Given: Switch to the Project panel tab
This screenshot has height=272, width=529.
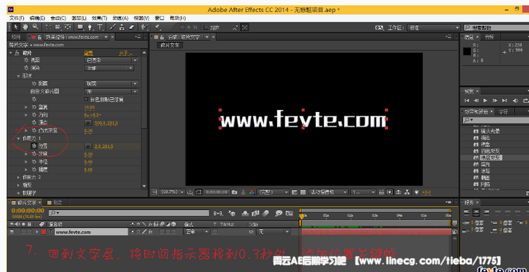Looking at the screenshot, I should 16,37.
